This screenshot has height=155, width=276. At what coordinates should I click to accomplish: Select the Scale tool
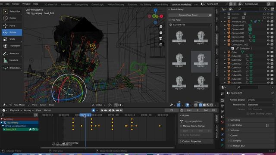tap(12, 39)
